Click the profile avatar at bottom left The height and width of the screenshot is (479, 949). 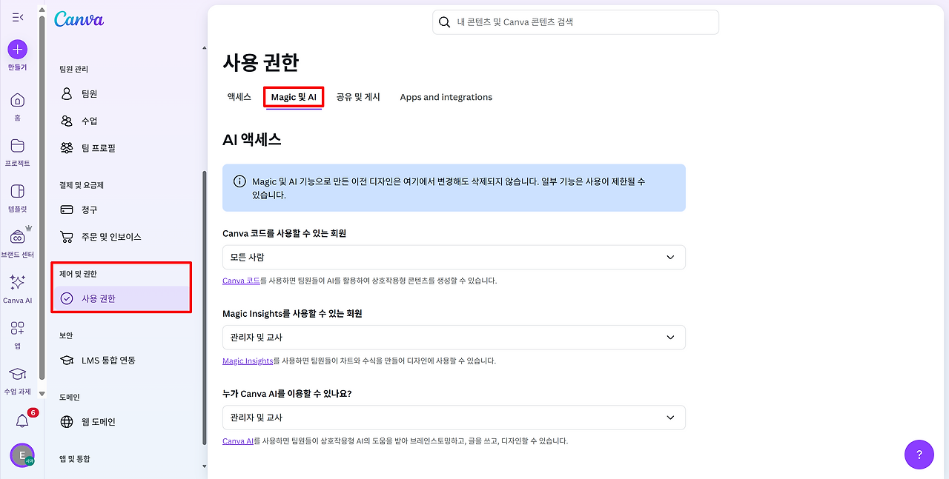pos(22,456)
